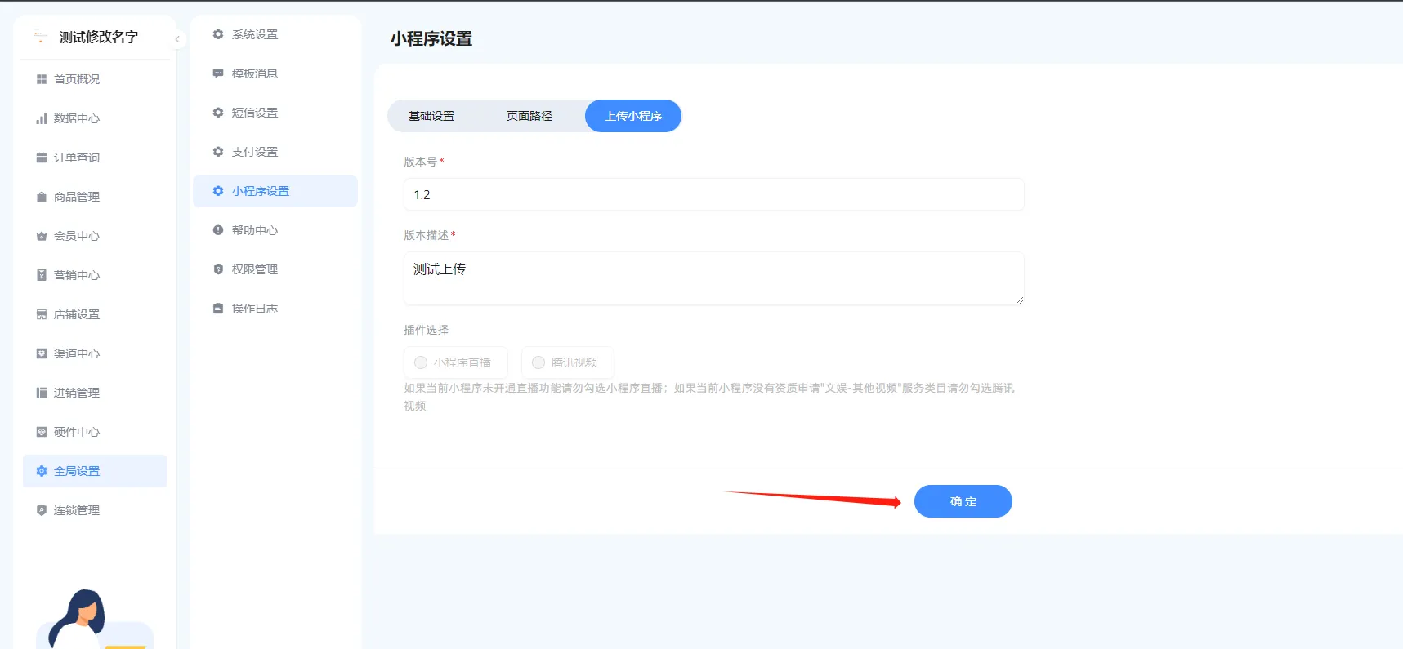Open 短信设置 submenu item

coord(275,113)
